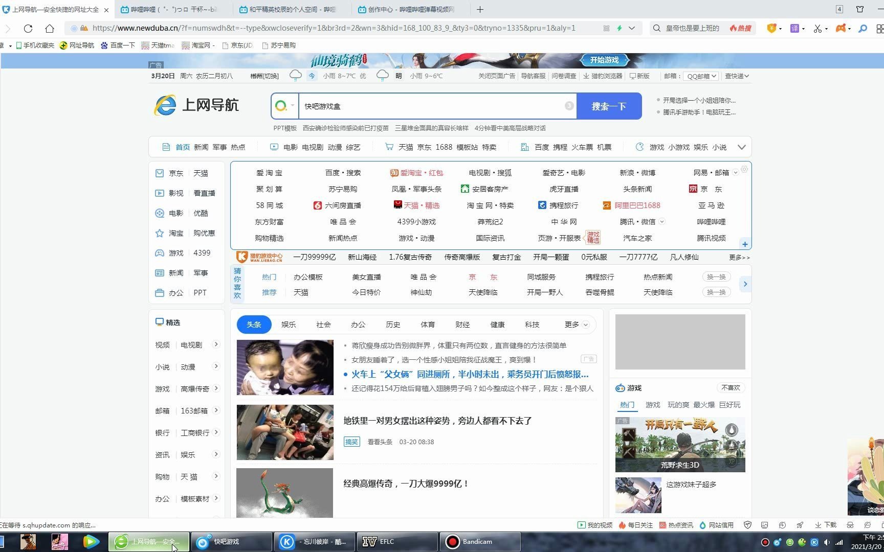Open 爱淘宝·红包 site link
This screenshot has width=884, height=552.
tap(416, 173)
